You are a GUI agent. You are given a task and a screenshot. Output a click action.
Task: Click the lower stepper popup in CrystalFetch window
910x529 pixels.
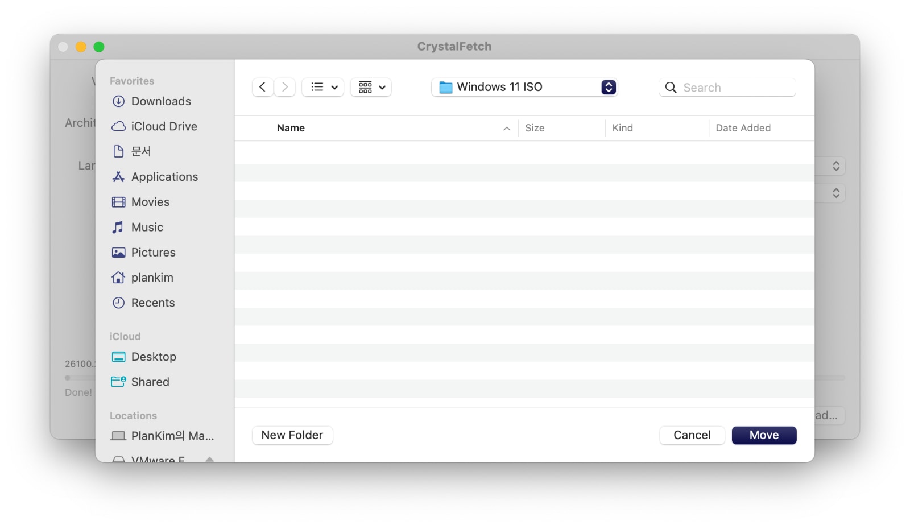pyautogui.click(x=835, y=193)
